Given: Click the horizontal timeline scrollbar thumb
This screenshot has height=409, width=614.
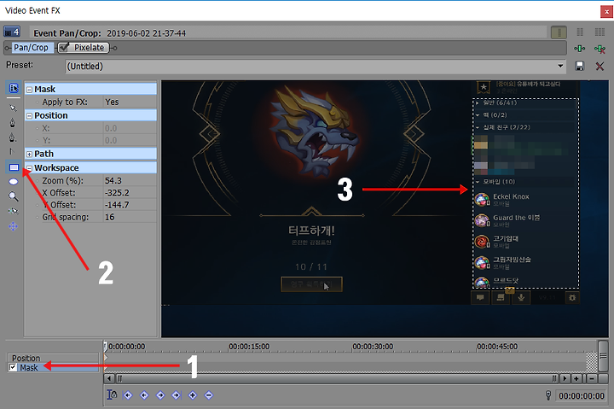Looking at the screenshot, I should [x=337, y=378].
